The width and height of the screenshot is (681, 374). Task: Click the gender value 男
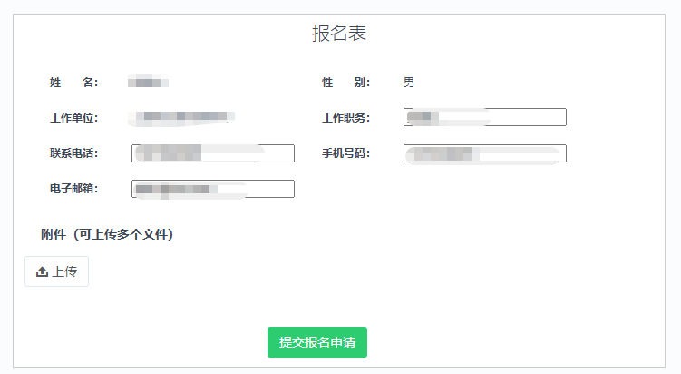tap(409, 83)
